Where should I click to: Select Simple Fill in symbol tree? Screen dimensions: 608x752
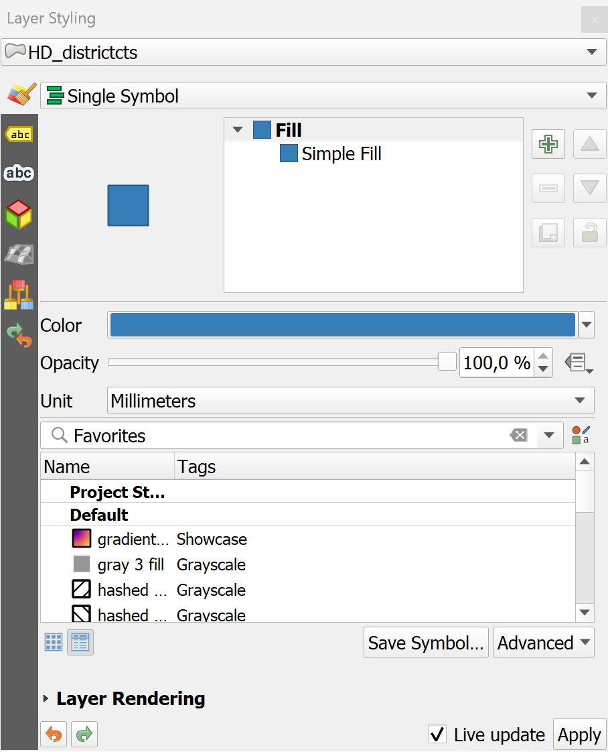tap(341, 154)
